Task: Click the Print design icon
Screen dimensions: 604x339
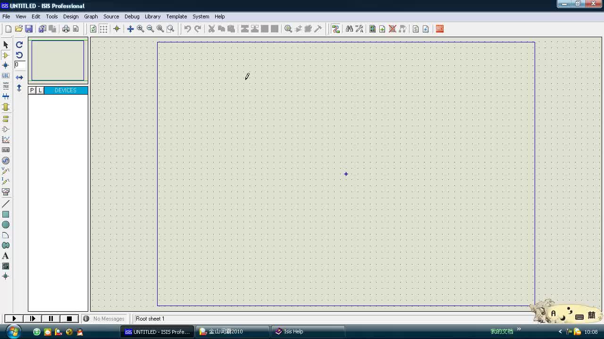Action: (66, 29)
